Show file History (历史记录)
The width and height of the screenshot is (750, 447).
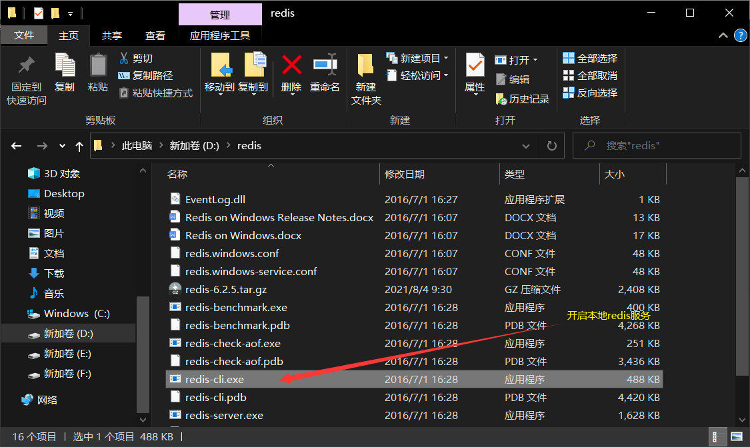click(522, 99)
